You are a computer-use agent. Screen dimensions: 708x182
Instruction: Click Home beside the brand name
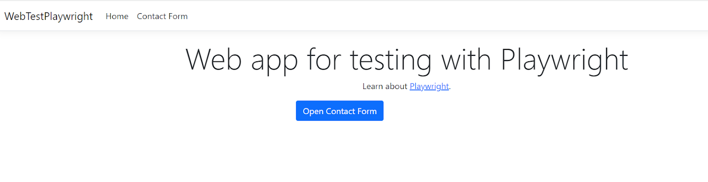pos(117,16)
